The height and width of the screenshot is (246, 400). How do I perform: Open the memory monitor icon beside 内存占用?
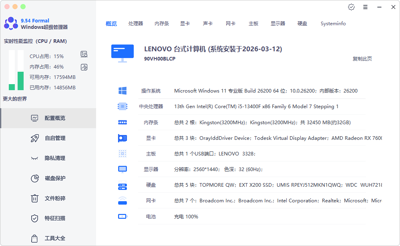(84, 67)
